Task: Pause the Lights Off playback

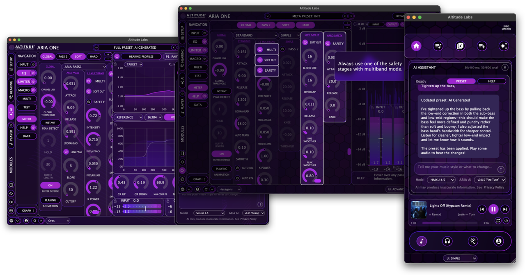Action: point(493,209)
